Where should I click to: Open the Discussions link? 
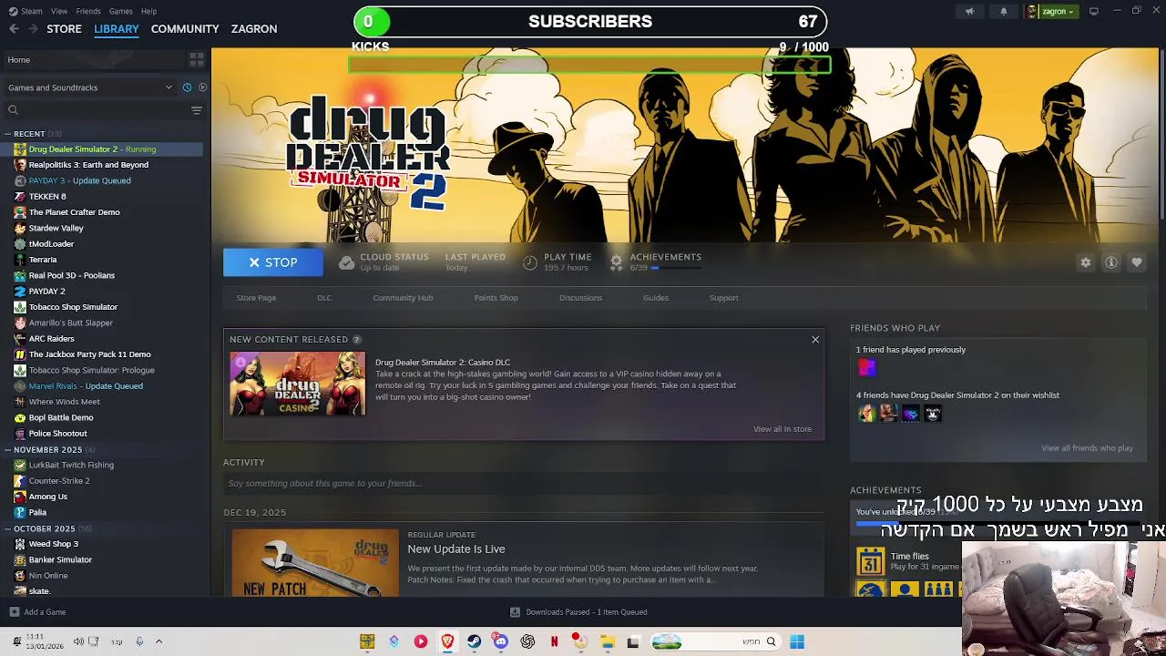pyautogui.click(x=580, y=298)
